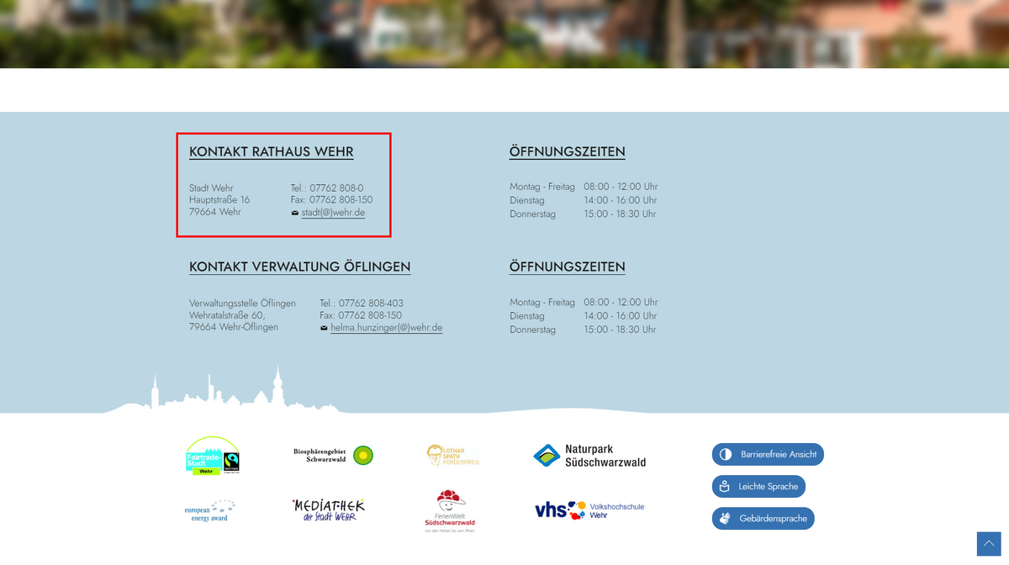This screenshot has height=565, width=1009.
Task: Open the Biosphärengebiet Schwarzwald logo link
Action: pyautogui.click(x=333, y=456)
